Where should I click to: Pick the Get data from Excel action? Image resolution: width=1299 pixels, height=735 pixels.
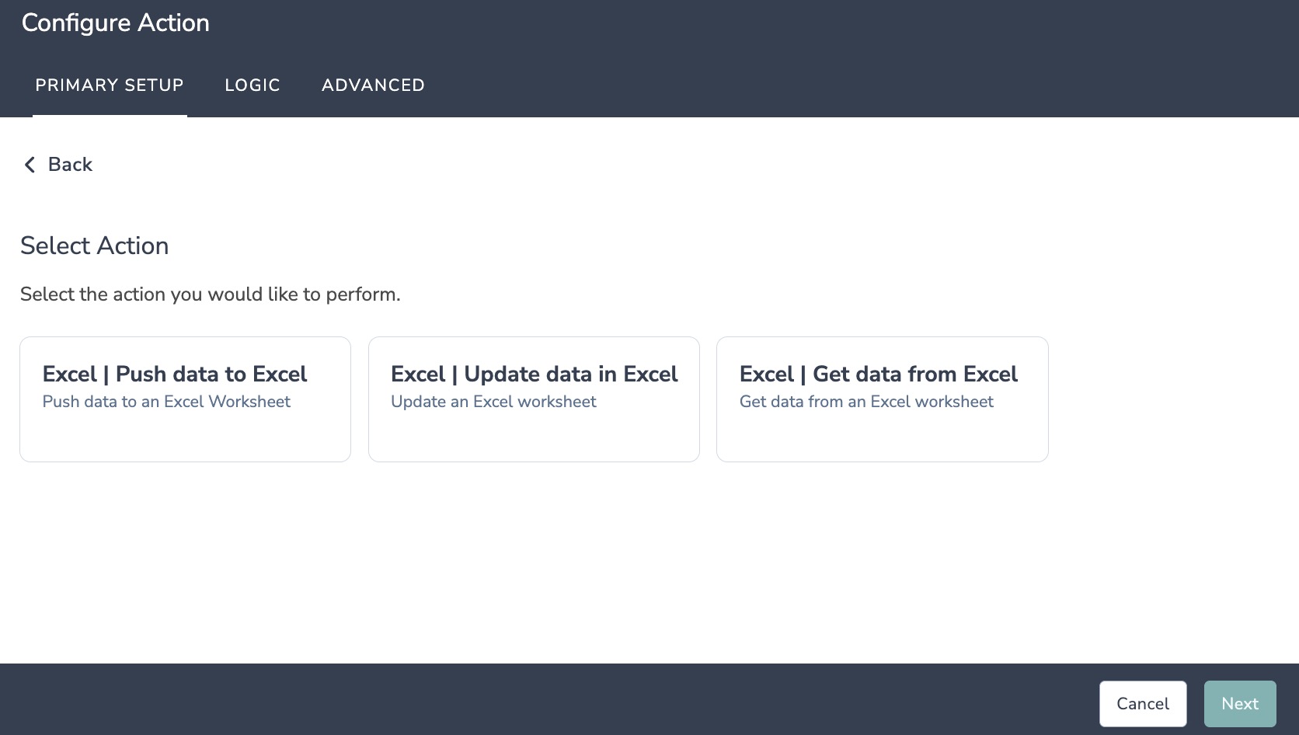click(883, 399)
